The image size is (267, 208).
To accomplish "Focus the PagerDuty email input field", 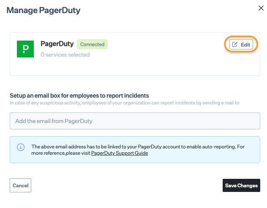I will click(135, 121).
